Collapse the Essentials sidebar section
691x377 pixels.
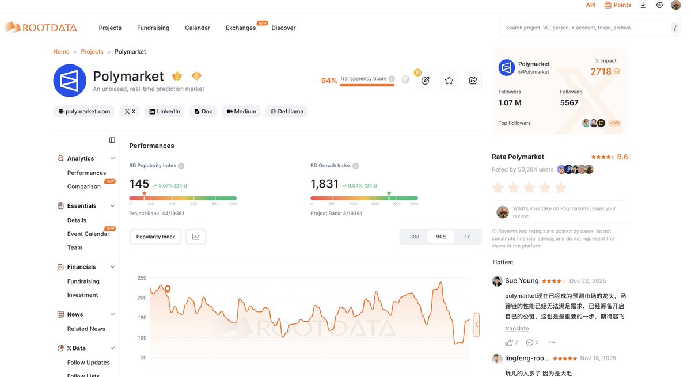pyautogui.click(x=112, y=205)
